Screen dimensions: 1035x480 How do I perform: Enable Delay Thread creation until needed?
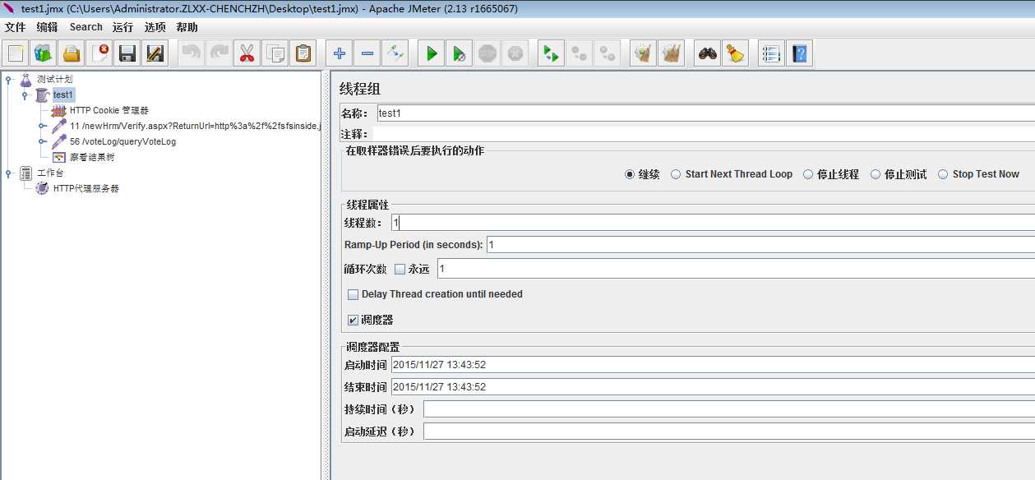click(353, 294)
